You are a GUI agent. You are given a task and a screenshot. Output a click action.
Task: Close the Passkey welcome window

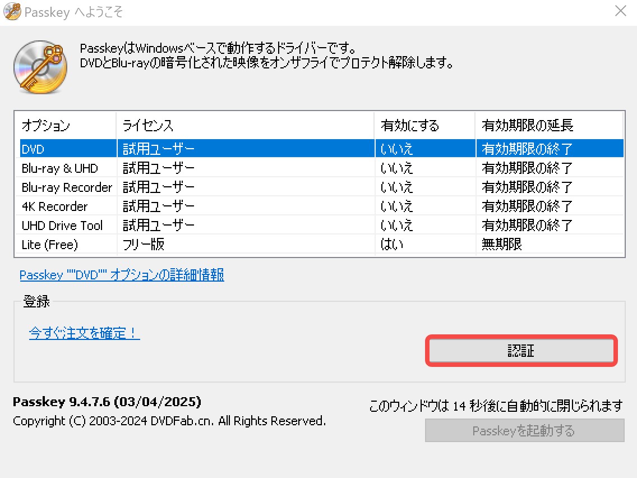point(620,11)
